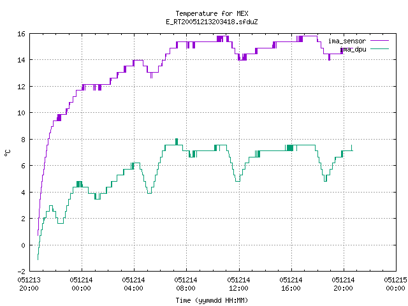Click the y-axis label -2

pos(21,272)
